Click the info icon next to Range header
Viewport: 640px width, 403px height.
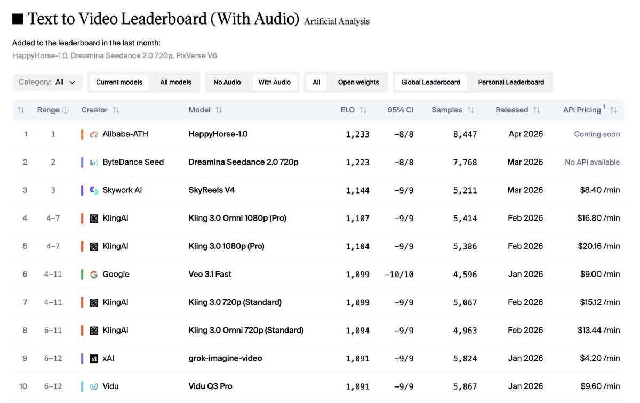65,110
